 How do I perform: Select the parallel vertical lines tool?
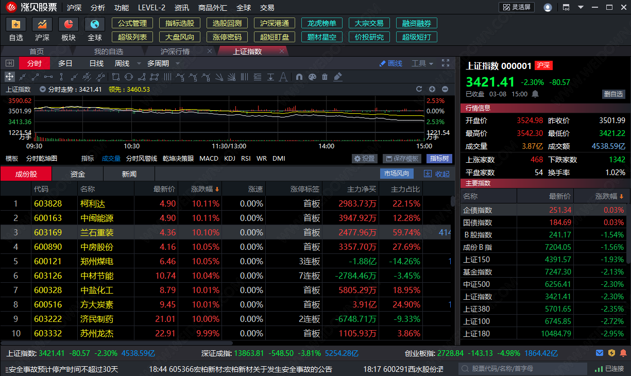[x=167, y=77]
